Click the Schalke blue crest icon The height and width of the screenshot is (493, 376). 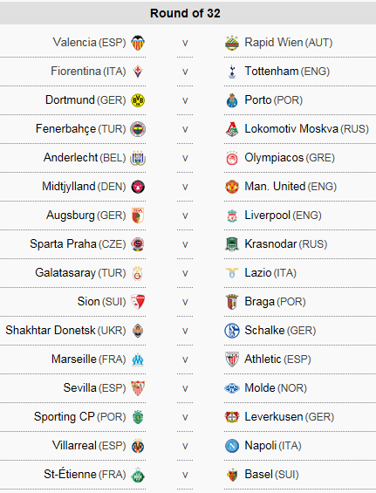232,331
